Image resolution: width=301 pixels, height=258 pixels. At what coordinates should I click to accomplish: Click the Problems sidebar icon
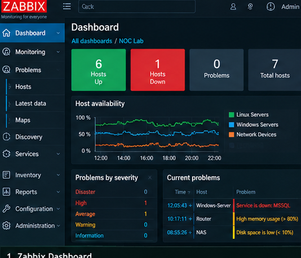pos(6,70)
